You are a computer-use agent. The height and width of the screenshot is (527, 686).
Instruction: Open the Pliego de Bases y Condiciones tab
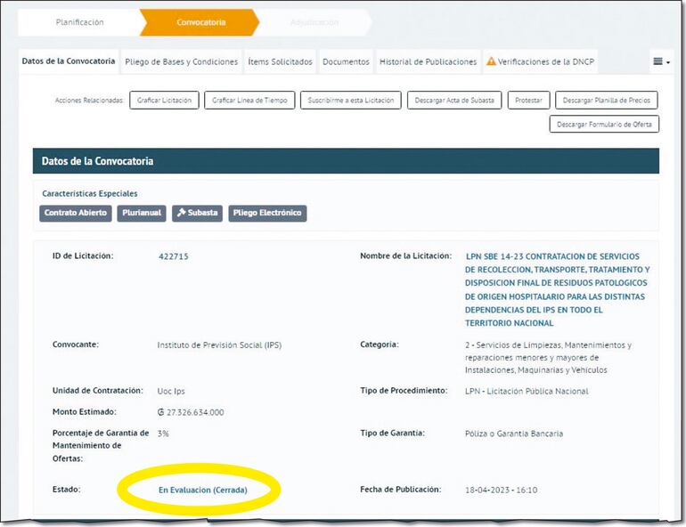(x=182, y=62)
